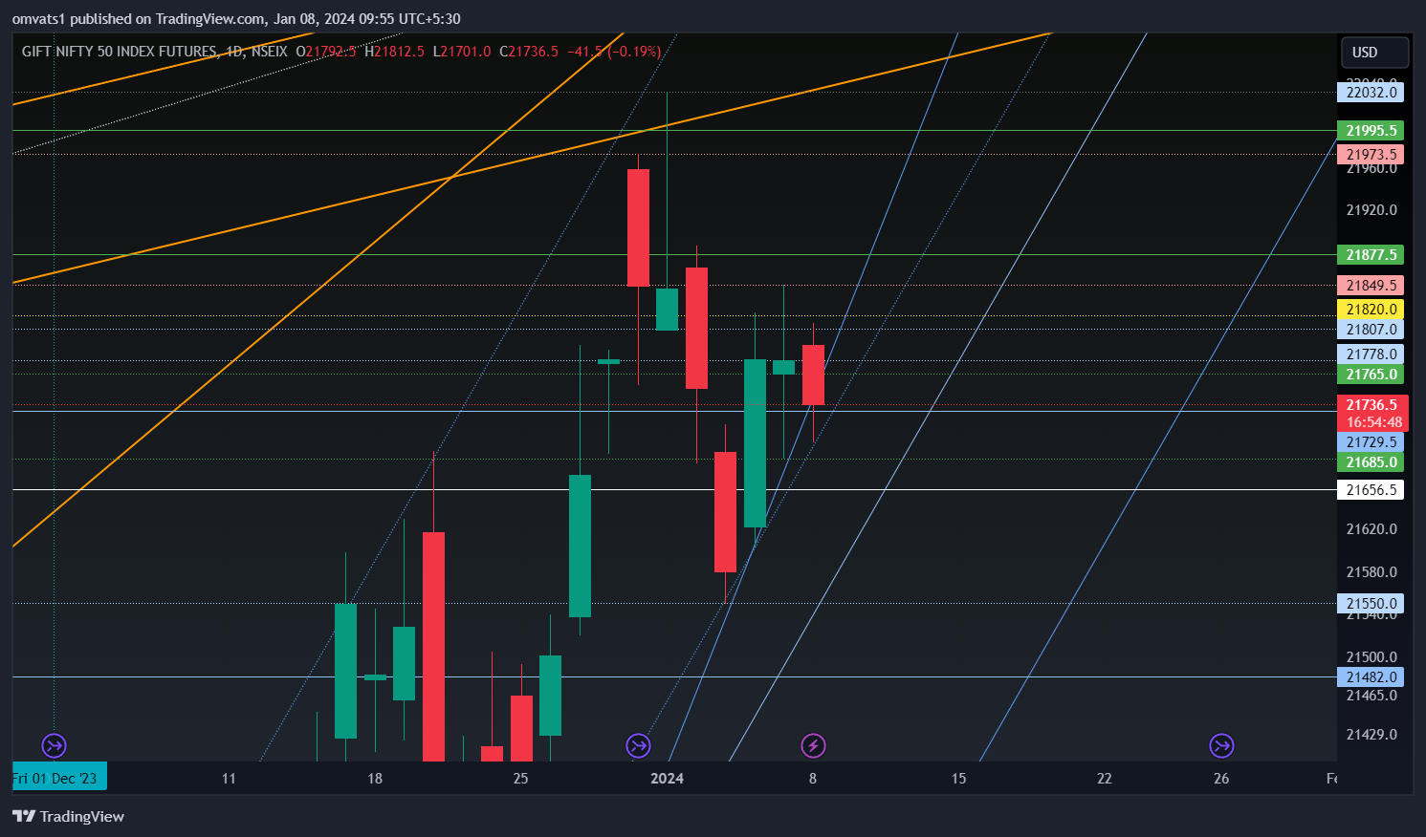1426x837 pixels.
Task: Click the TradingView logo
Action: coord(68,816)
